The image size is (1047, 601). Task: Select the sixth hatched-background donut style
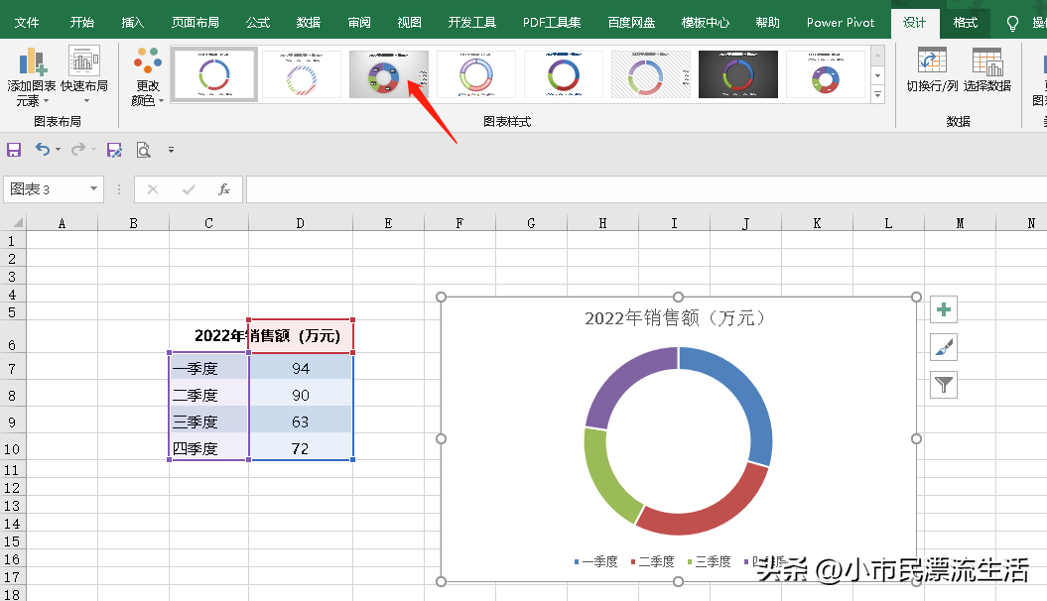coord(651,74)
